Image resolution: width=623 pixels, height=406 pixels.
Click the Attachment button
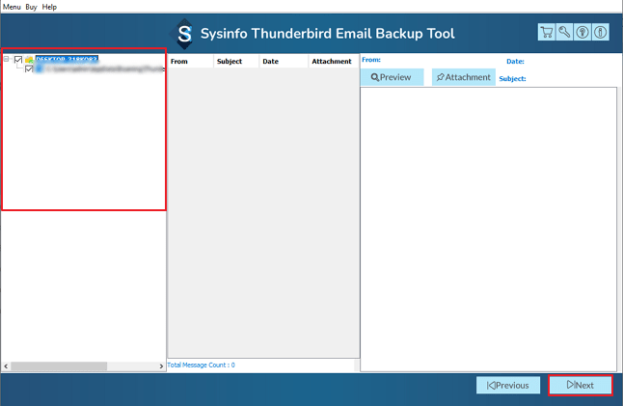[464, 77]
